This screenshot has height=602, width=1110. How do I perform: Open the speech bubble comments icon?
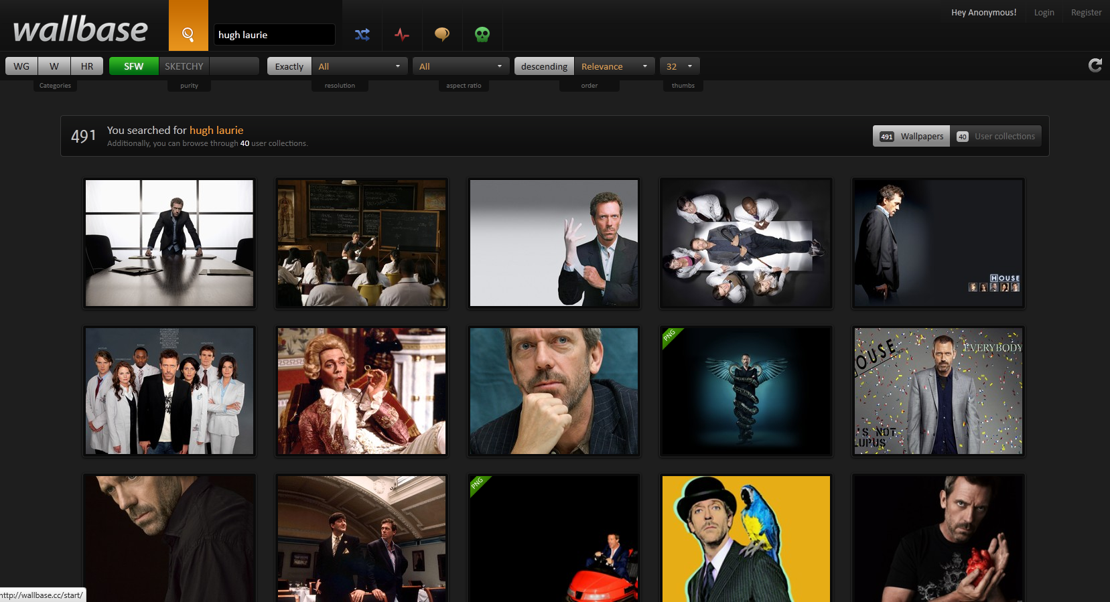pos(442,34)
